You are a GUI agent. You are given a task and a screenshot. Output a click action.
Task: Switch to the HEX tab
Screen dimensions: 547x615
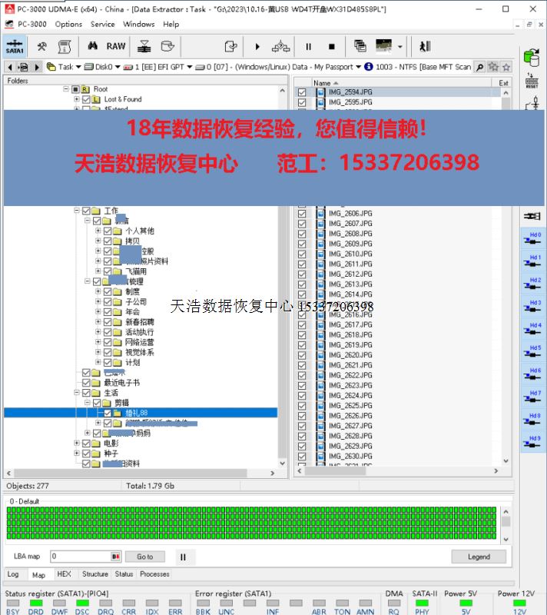64,574
